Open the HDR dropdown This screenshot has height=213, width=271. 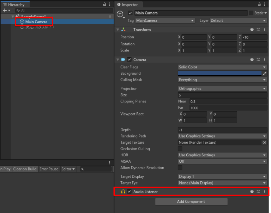(x=223, y=155)
